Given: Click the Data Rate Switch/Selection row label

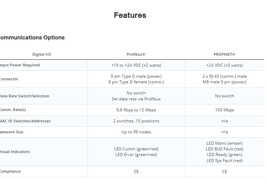Looking at the screenshot, I should pyautogui.click(x=24, y=96).
